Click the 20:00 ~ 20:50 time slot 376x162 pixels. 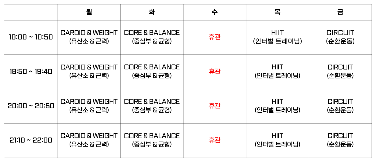coord(31,106)
